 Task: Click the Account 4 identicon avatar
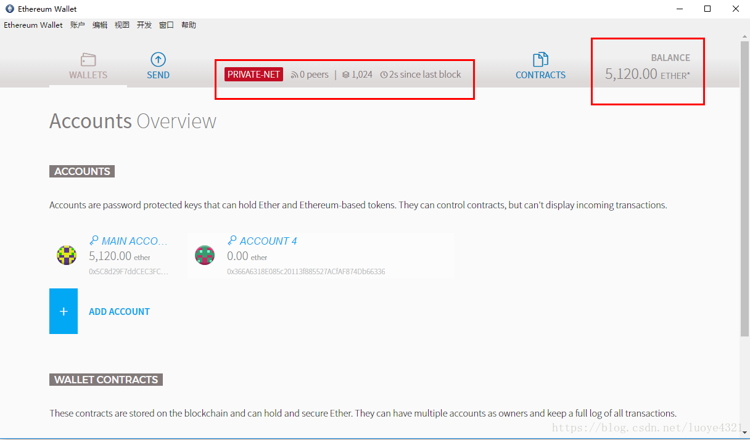(x=205, y=255)
